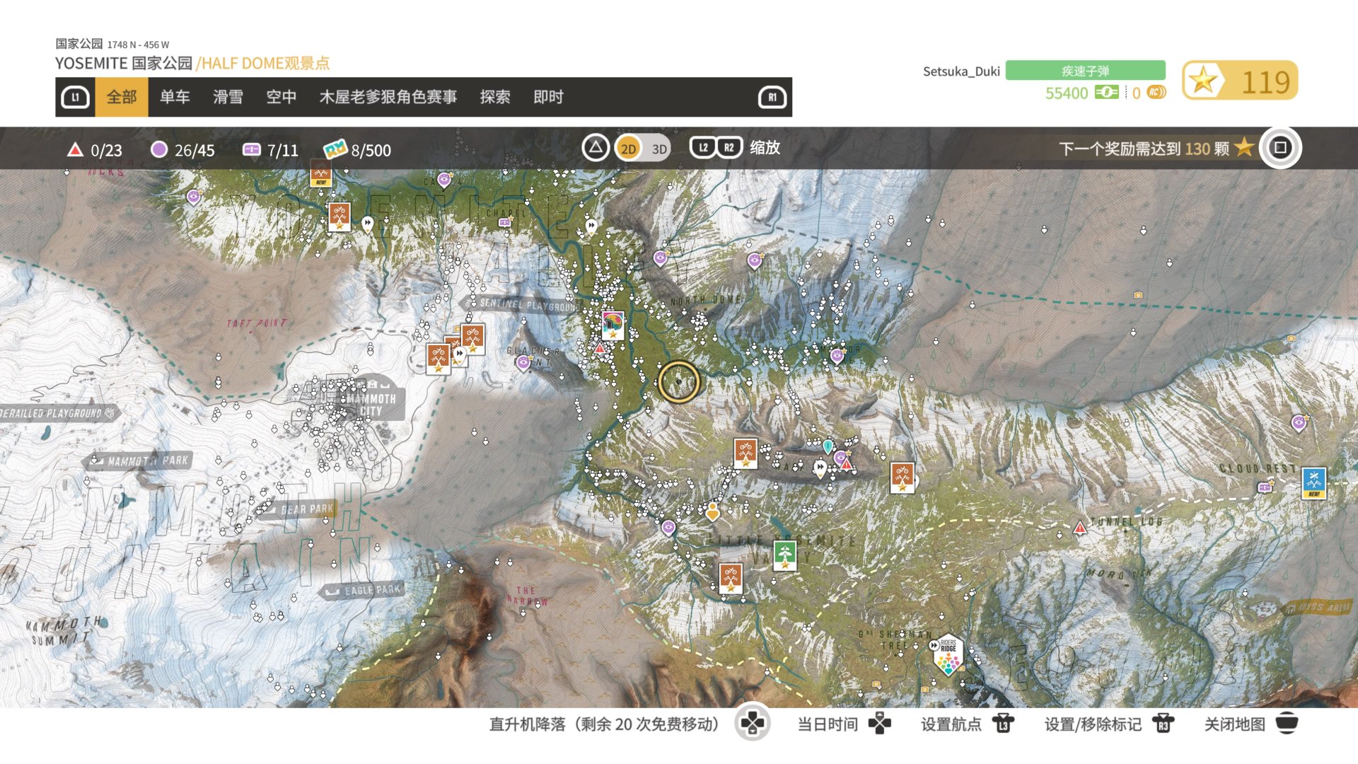Select the green tree event icon
The height and width of the screenshot is (764, 1358).
point(785,555)
